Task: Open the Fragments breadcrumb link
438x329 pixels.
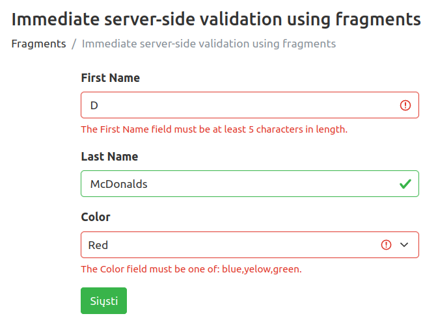Action: (38, 44)
